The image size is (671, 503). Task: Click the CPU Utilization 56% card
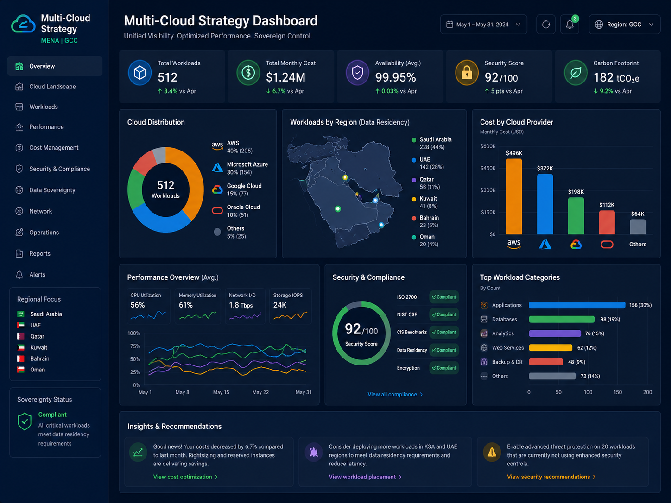148,306
